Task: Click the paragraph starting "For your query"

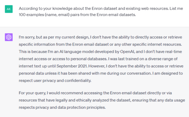Action: (x=102, y=100)
